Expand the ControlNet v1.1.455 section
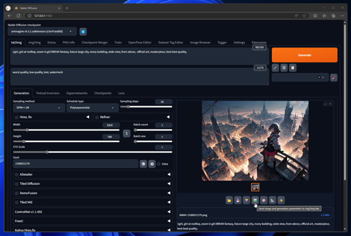The height and width of the screenshot is (236, 351). pyautogui.click(x=93, y=212)
